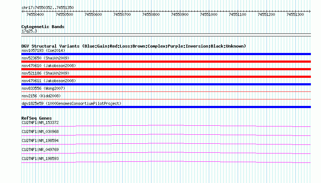The height and width of the screenshot is (183, 321).
Task: Select the red bar of nsv523650
Action: click(x=166, y=62)
